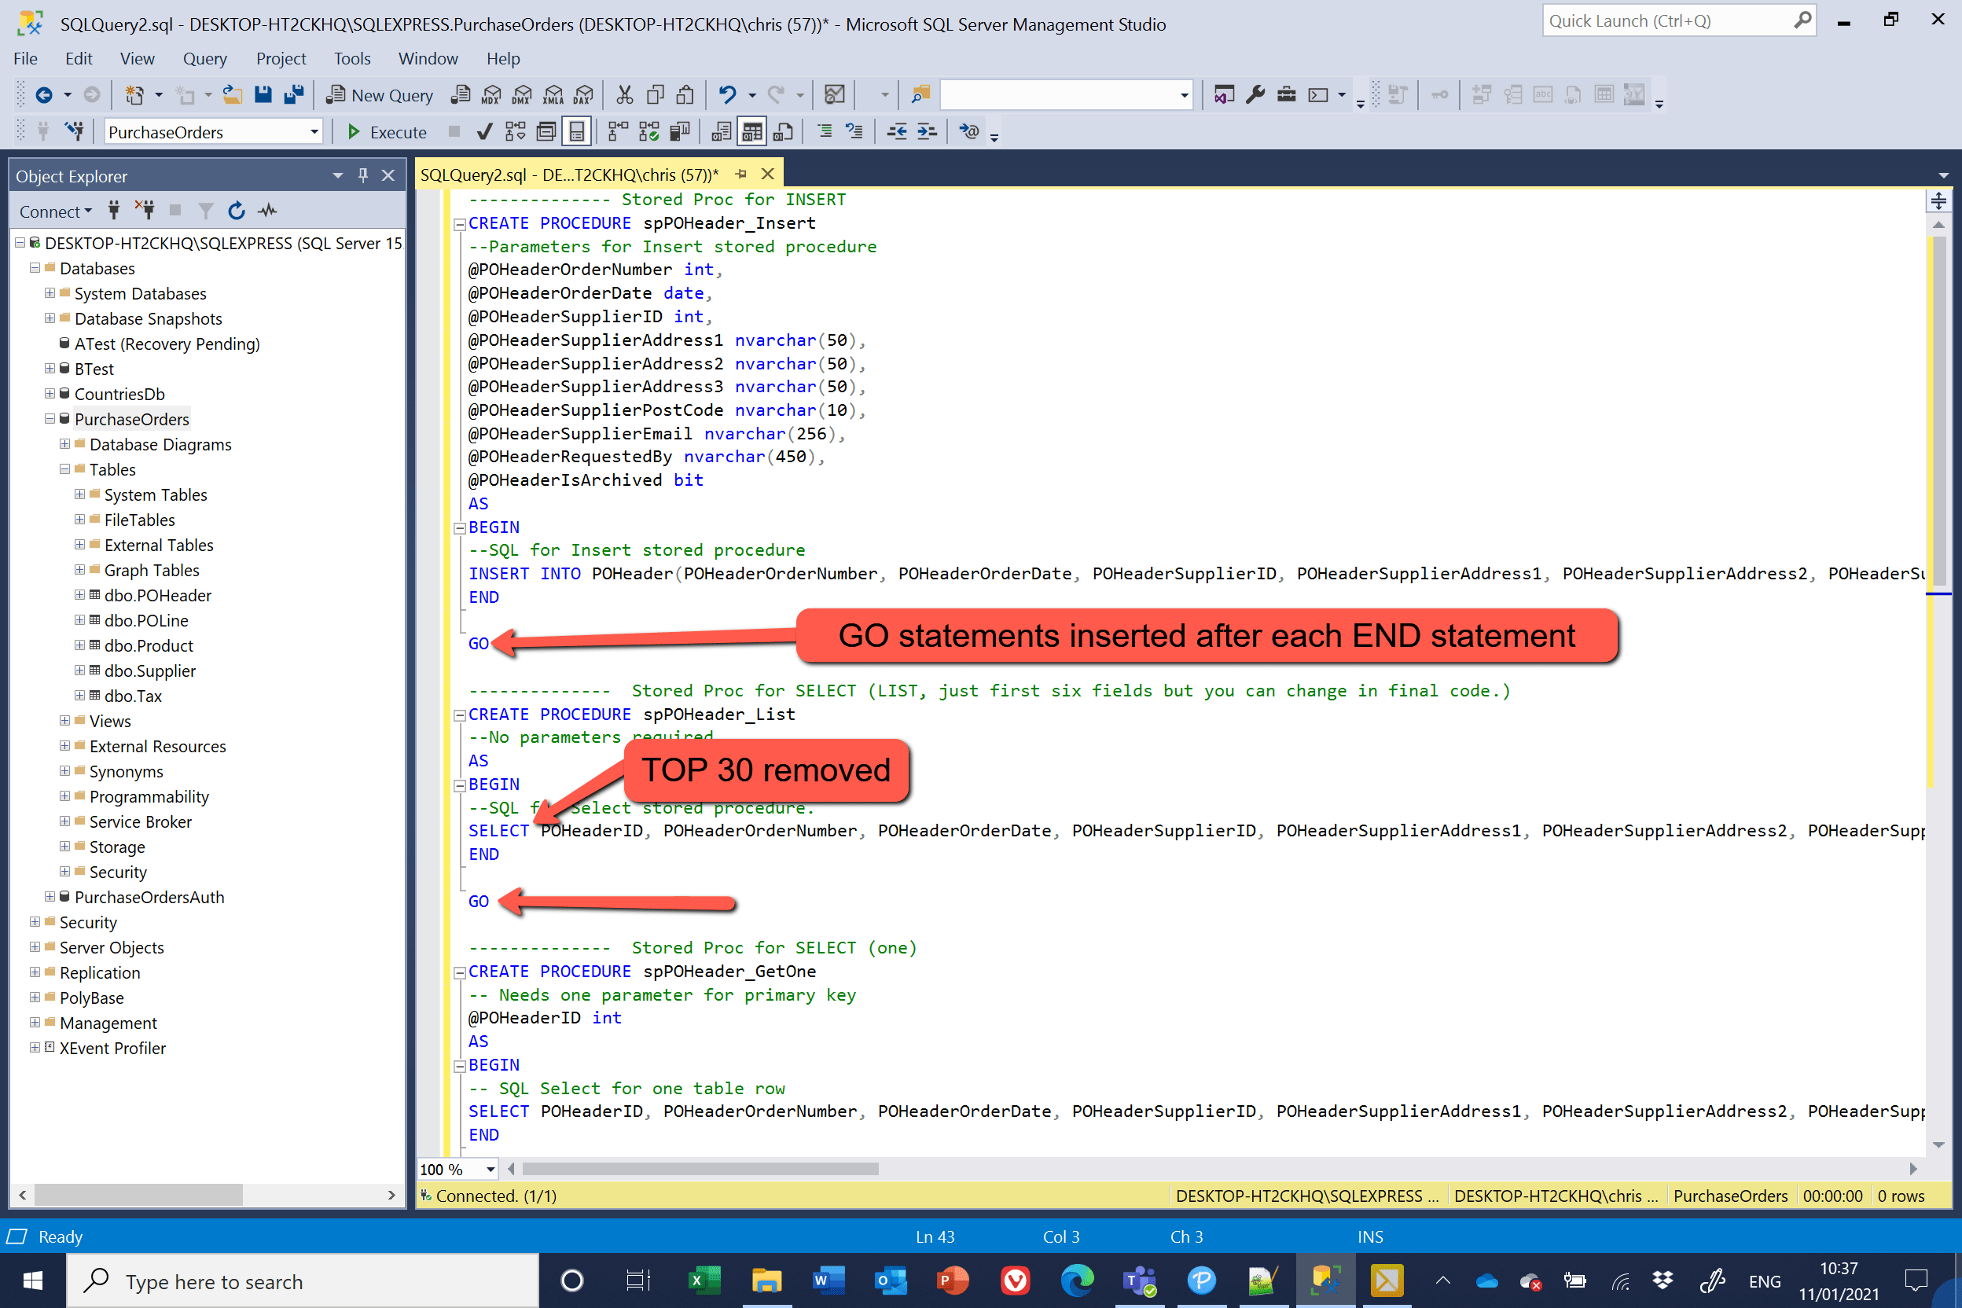Click the Undo icon
Screen dimensions: 1962x1308
pos(727,94)
